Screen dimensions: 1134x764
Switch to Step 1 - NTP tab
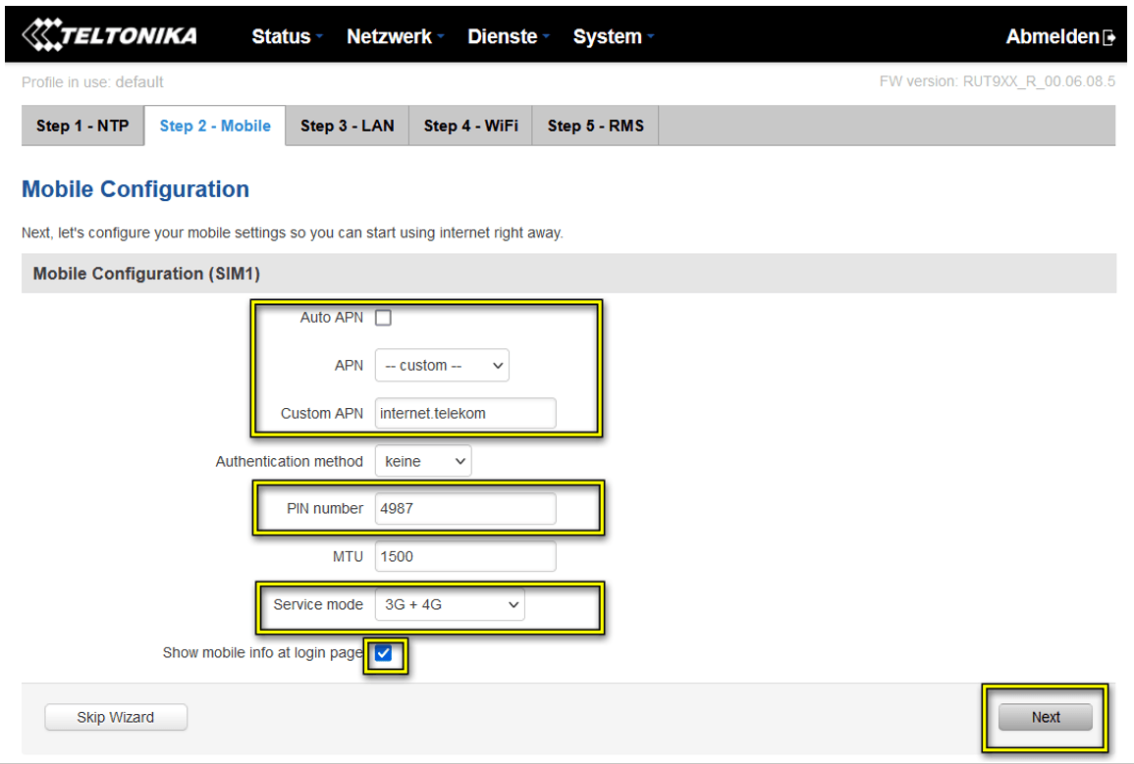click(x=82, y=126)
